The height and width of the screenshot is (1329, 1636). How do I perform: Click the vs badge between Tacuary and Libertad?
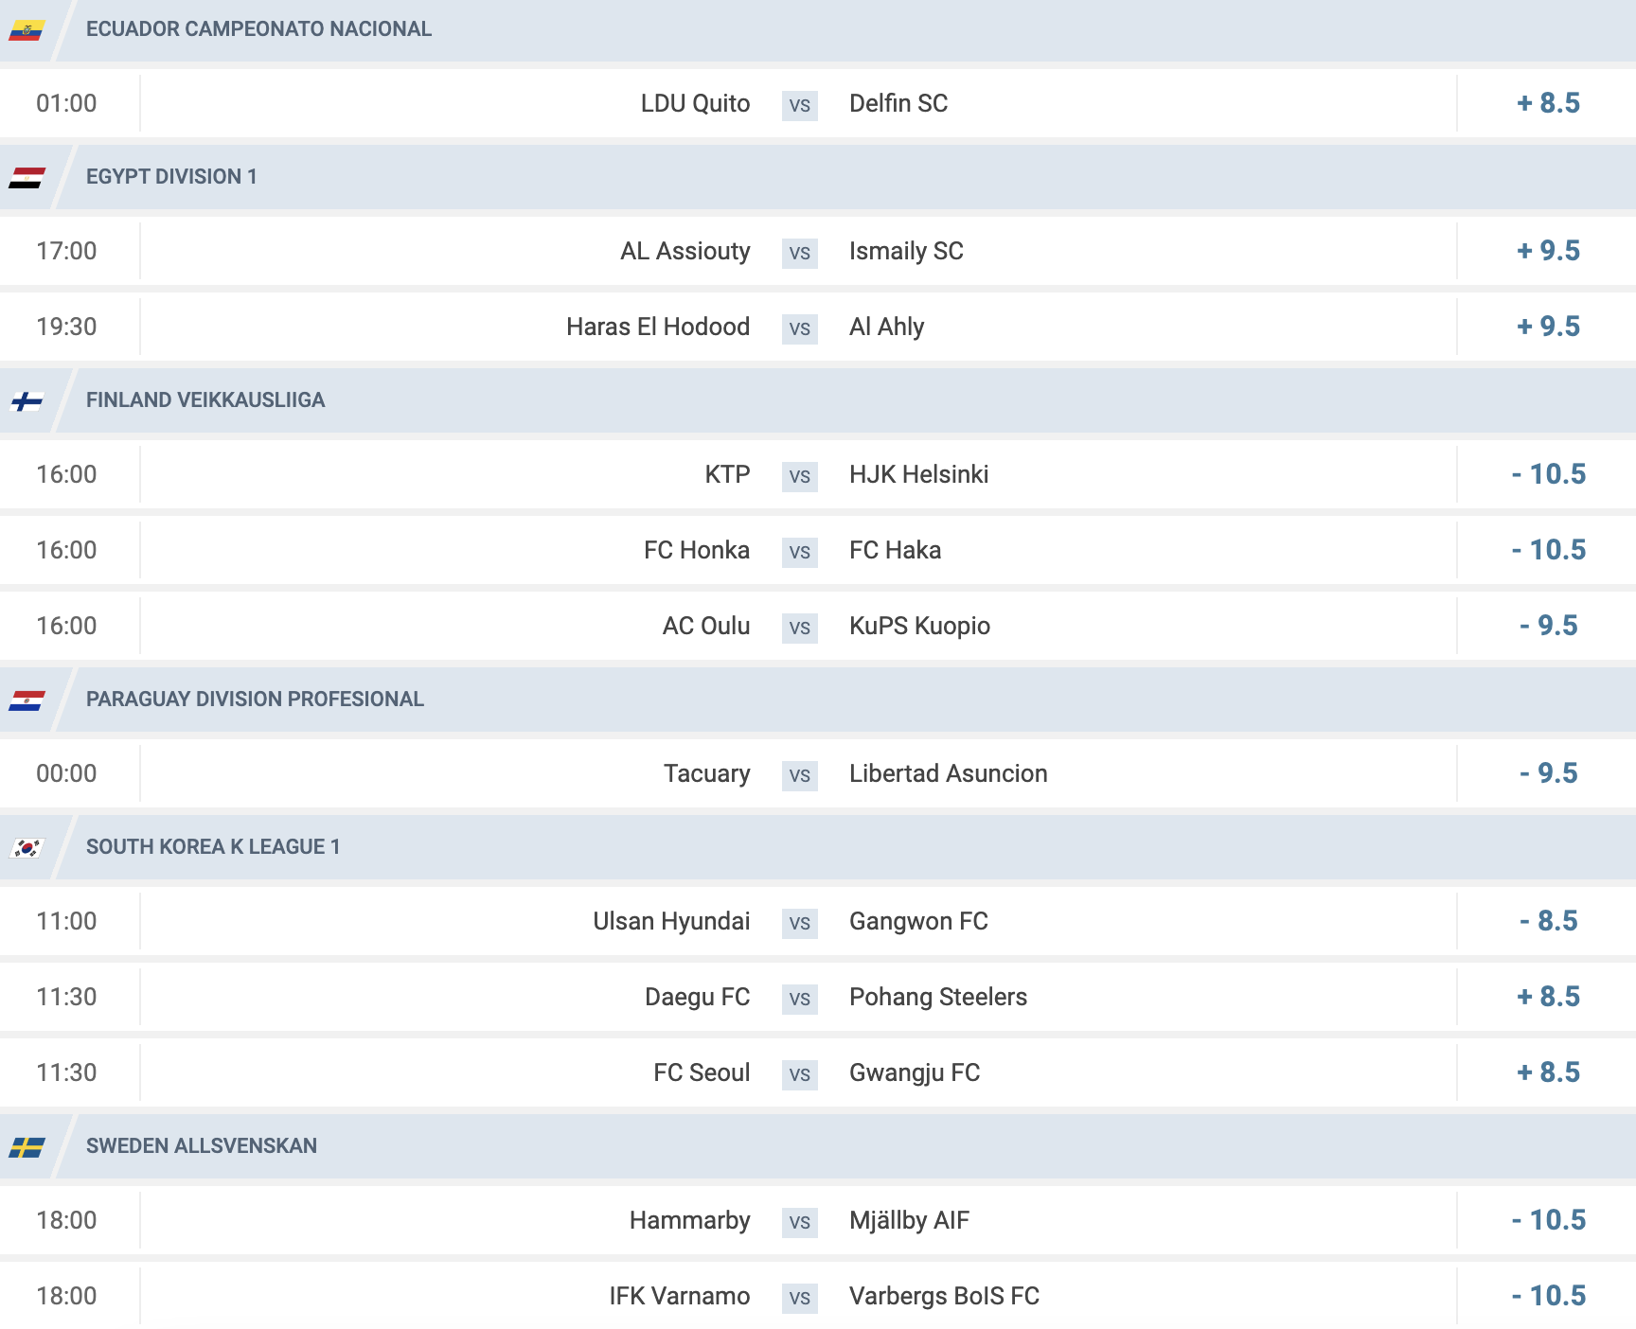click(800, 775)
